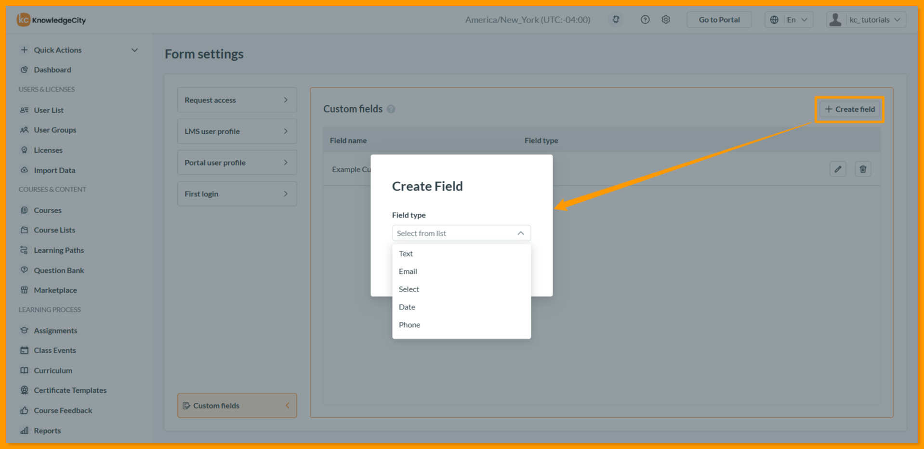Viewport: 924px width, 449px height.
Task: Choose Email from the field type list
Action: 462,271
